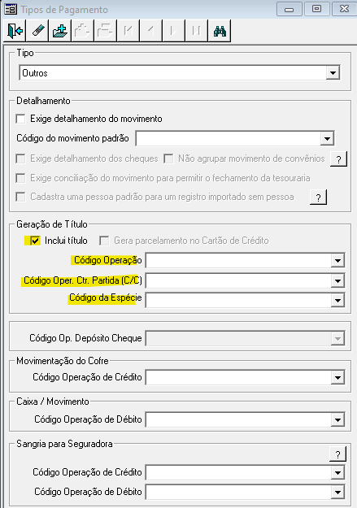Open the Tipo dropdown showing Outros
This screenshot has height=508, width=357.
tap(333, 73)
